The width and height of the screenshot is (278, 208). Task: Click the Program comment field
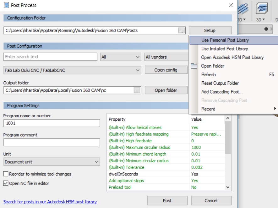tap(52, 142)
